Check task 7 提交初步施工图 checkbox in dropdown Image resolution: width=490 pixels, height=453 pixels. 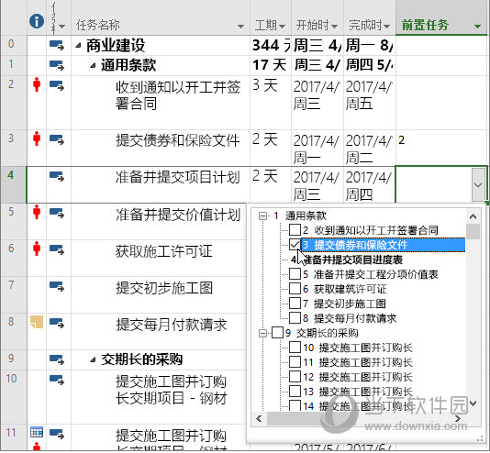coord(295,304)
